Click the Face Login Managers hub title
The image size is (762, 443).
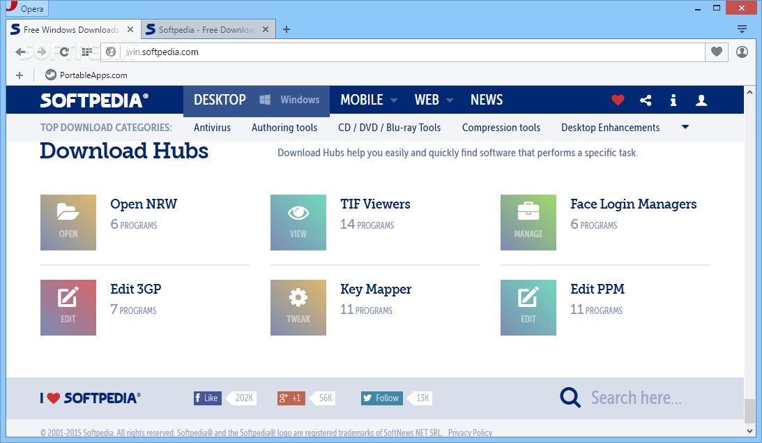pos(633,204)
